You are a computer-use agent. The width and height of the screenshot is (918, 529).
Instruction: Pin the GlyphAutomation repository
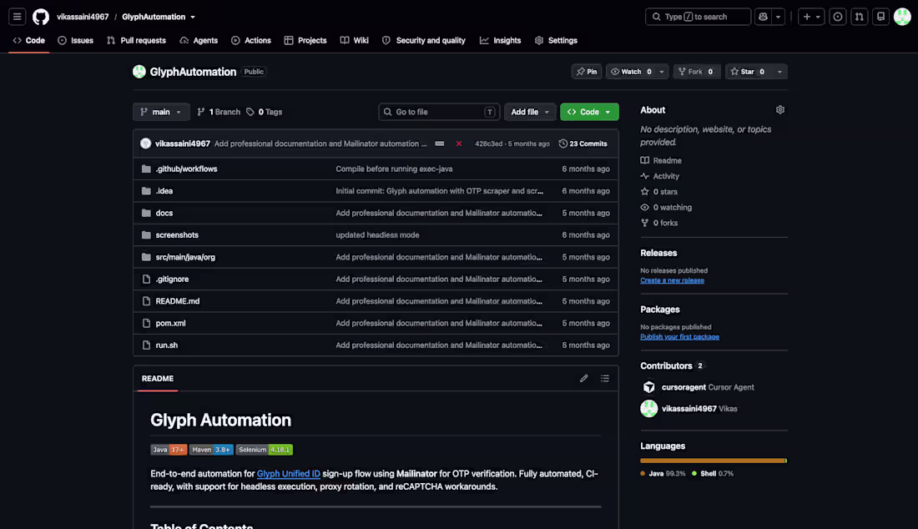[x=587, y=72]
